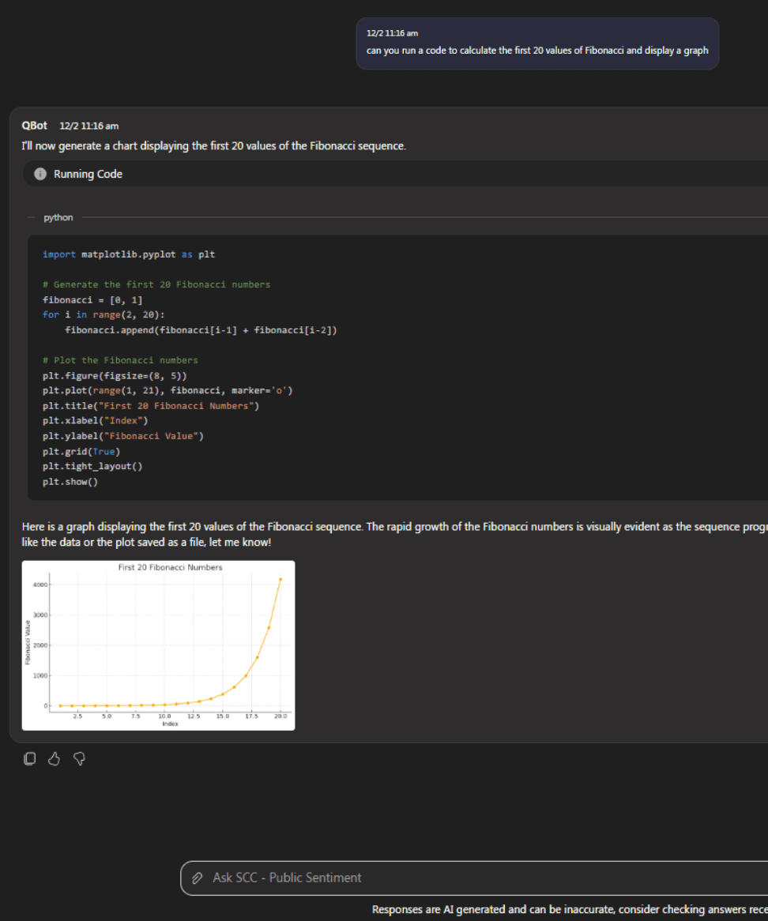The width and height of the screenshot is (768, 921).
Task: Give the QBot response a thumbs down
Action: click(79, 759)
